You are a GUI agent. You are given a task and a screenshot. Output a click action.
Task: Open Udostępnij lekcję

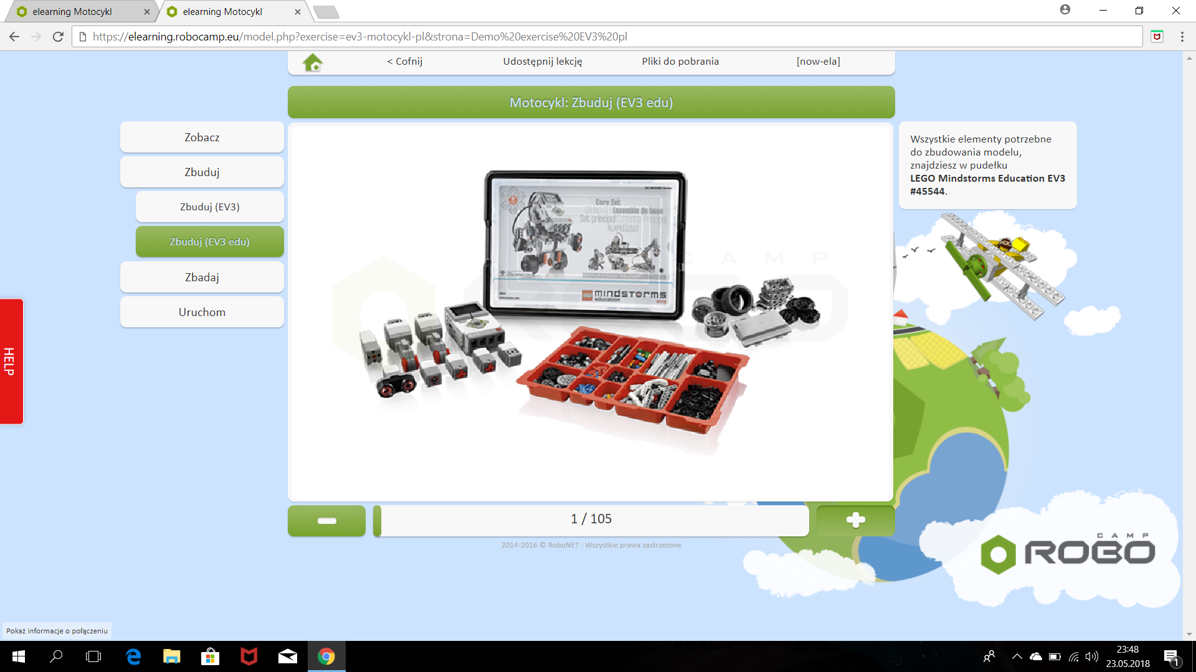(543, 62)
